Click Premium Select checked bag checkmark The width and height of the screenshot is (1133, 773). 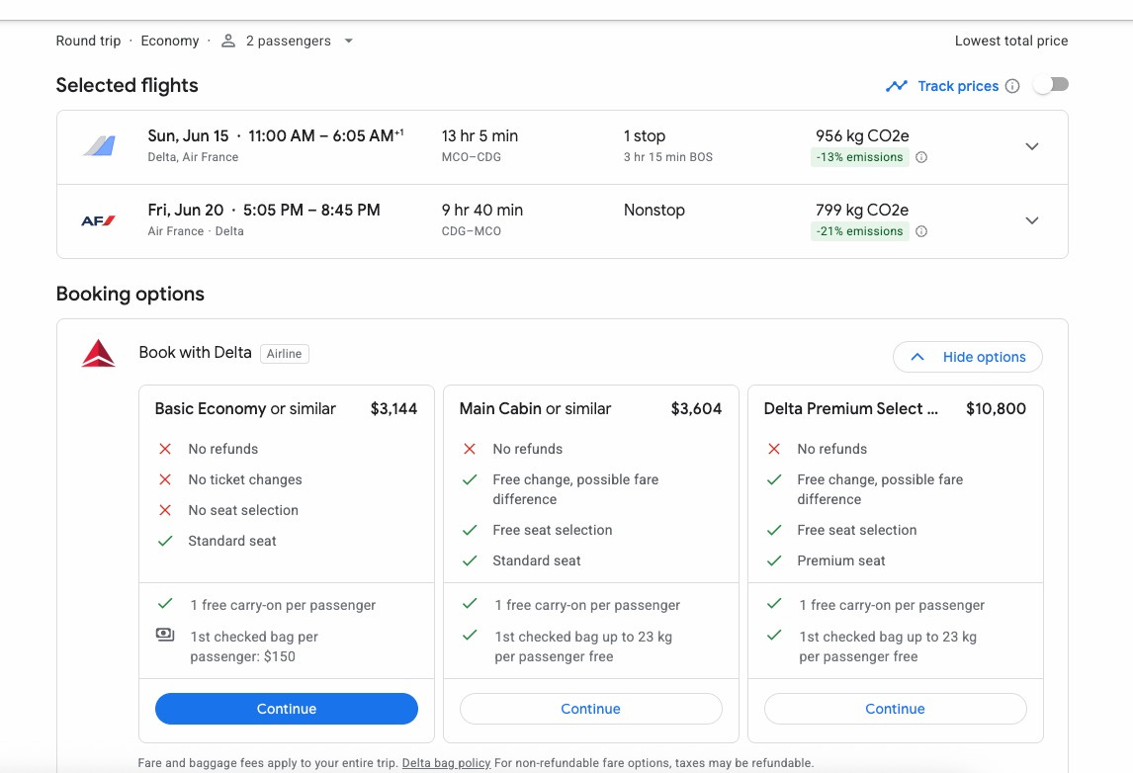[x=774, y=635]
